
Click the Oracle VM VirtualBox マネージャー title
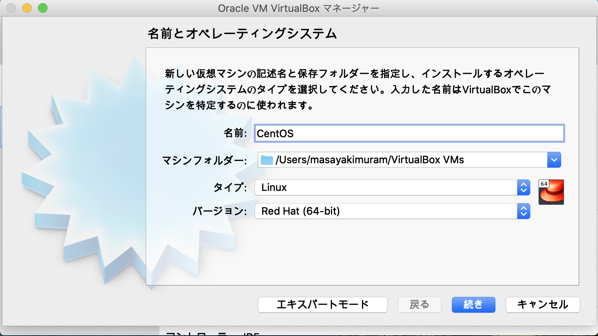(x=299, y=8)
